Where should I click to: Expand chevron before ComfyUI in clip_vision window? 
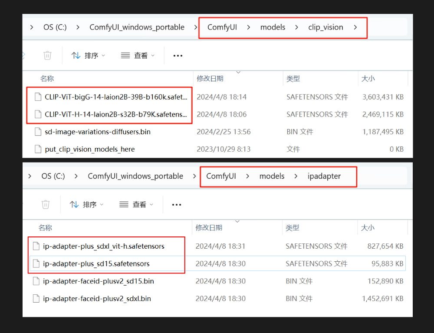point(196,27)
